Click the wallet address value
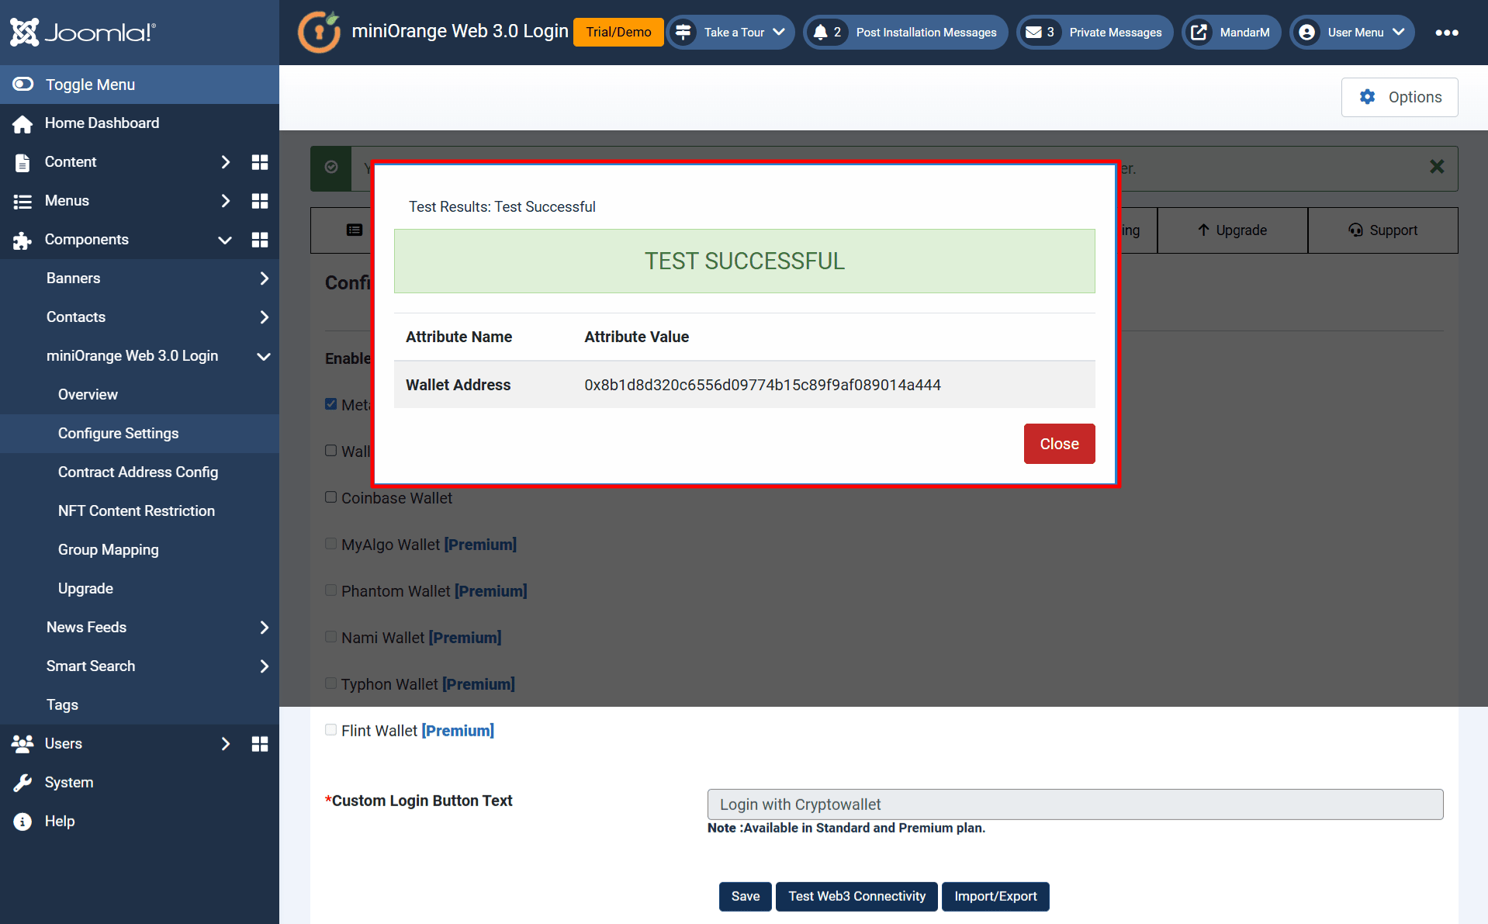1488x924 pixels. coord(762,385)
